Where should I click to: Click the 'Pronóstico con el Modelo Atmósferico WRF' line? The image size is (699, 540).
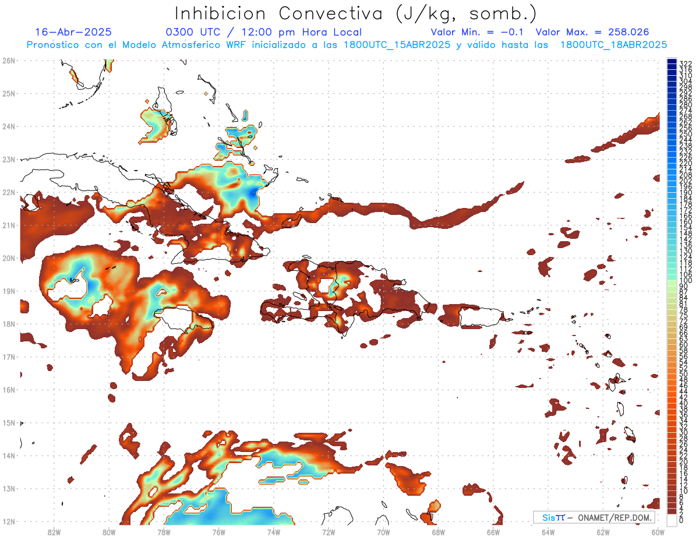point(347,45)
